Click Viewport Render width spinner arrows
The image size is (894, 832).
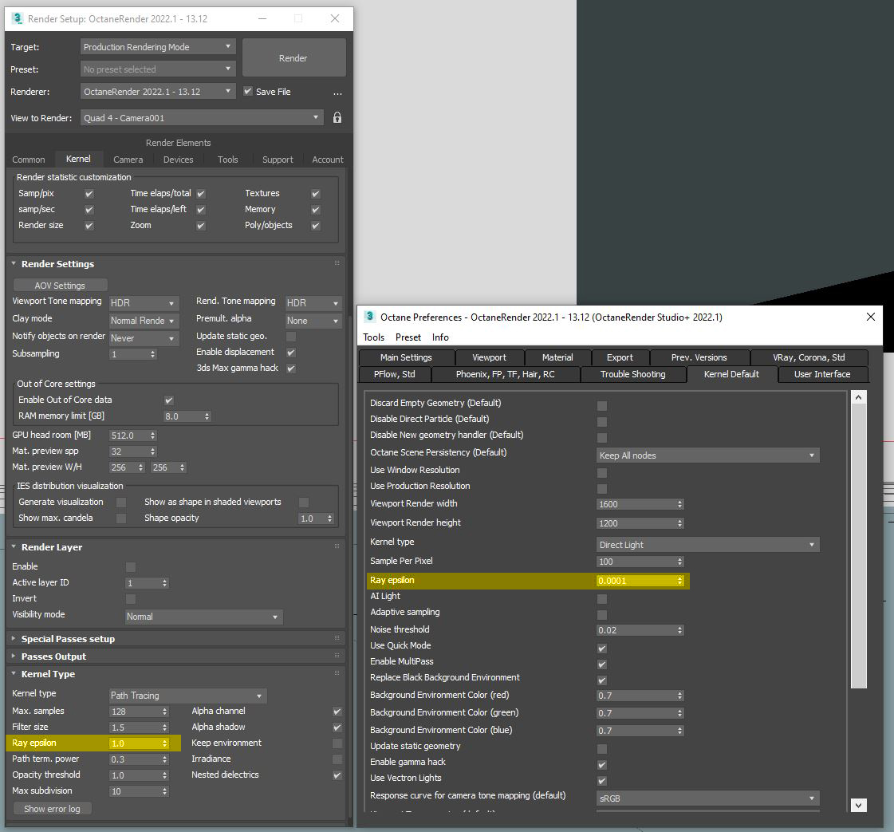[679, 504]
